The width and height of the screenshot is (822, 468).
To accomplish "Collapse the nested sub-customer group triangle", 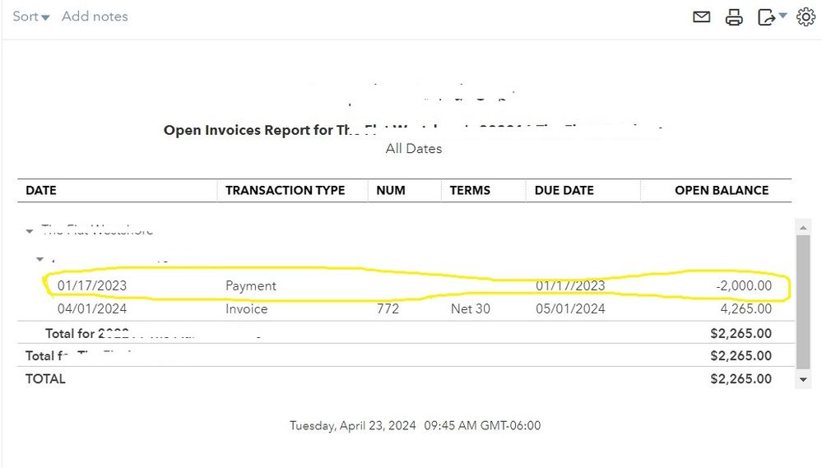I will coord(39,260).
